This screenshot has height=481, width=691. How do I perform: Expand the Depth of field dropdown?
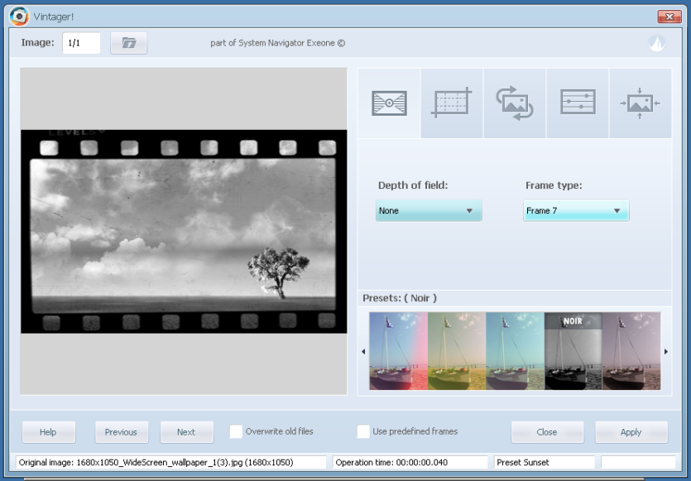[x=429, y=210]
